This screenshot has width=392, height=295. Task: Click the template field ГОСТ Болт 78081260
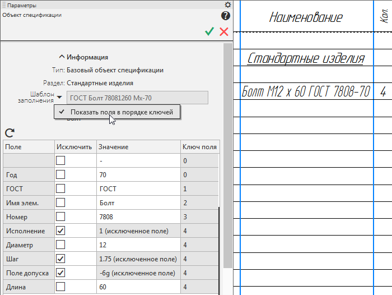[137, 98]
